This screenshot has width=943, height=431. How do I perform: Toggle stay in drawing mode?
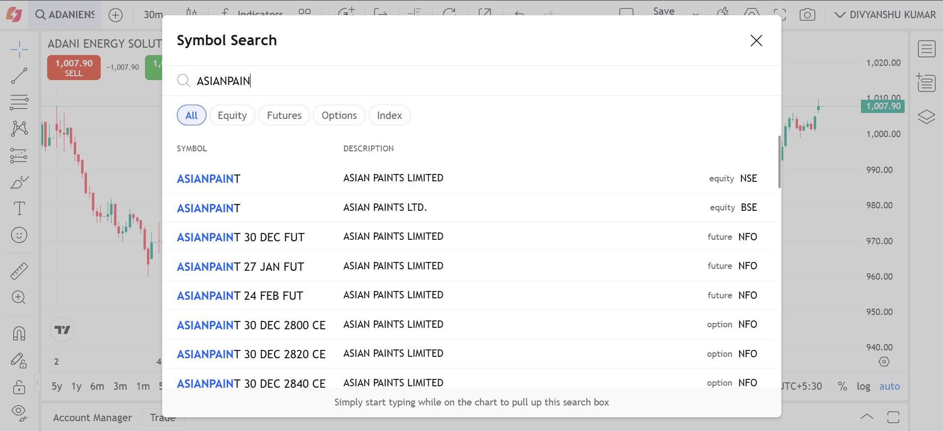[19, 360]
